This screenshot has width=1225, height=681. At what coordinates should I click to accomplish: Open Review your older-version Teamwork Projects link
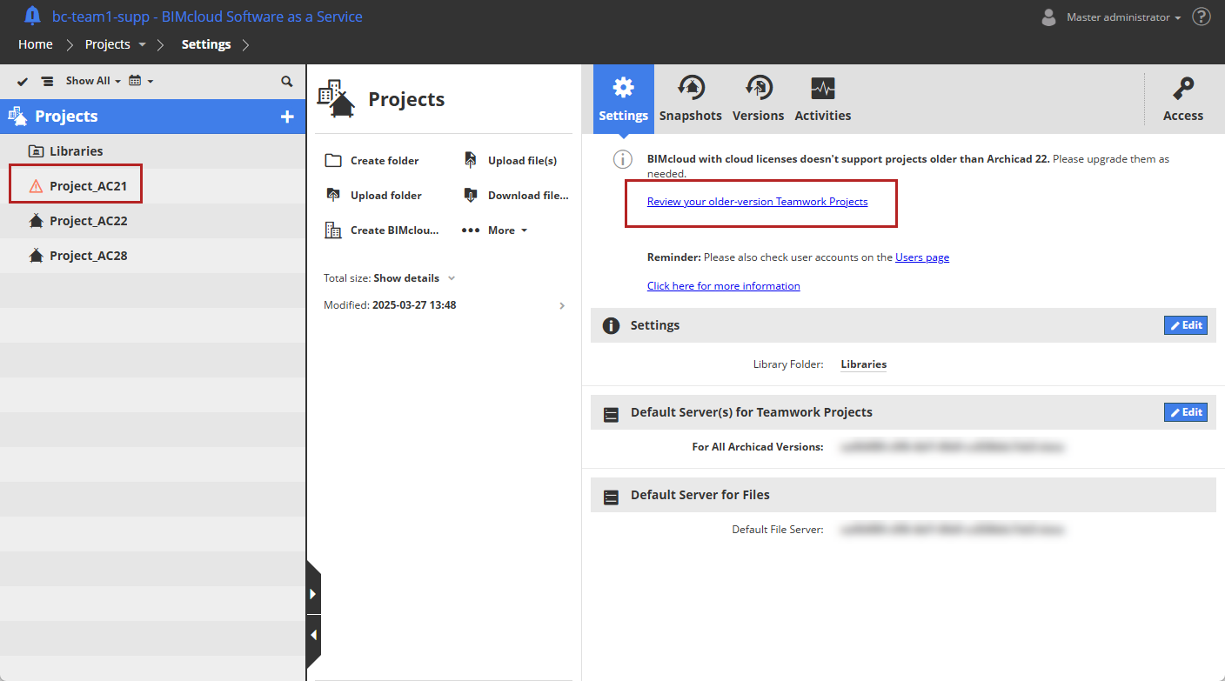pyautogui.click(x=758, y=202)
